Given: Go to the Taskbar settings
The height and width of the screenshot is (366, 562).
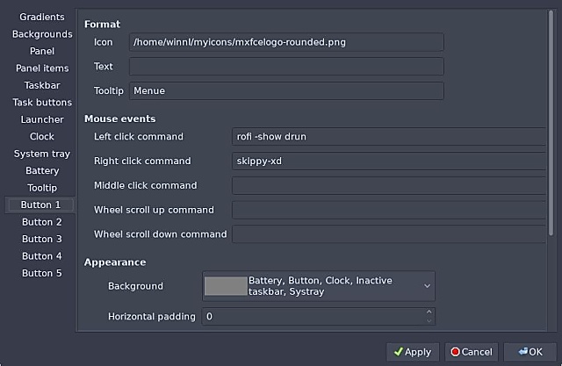Looking at the screenshot, I should pos(42,86).
